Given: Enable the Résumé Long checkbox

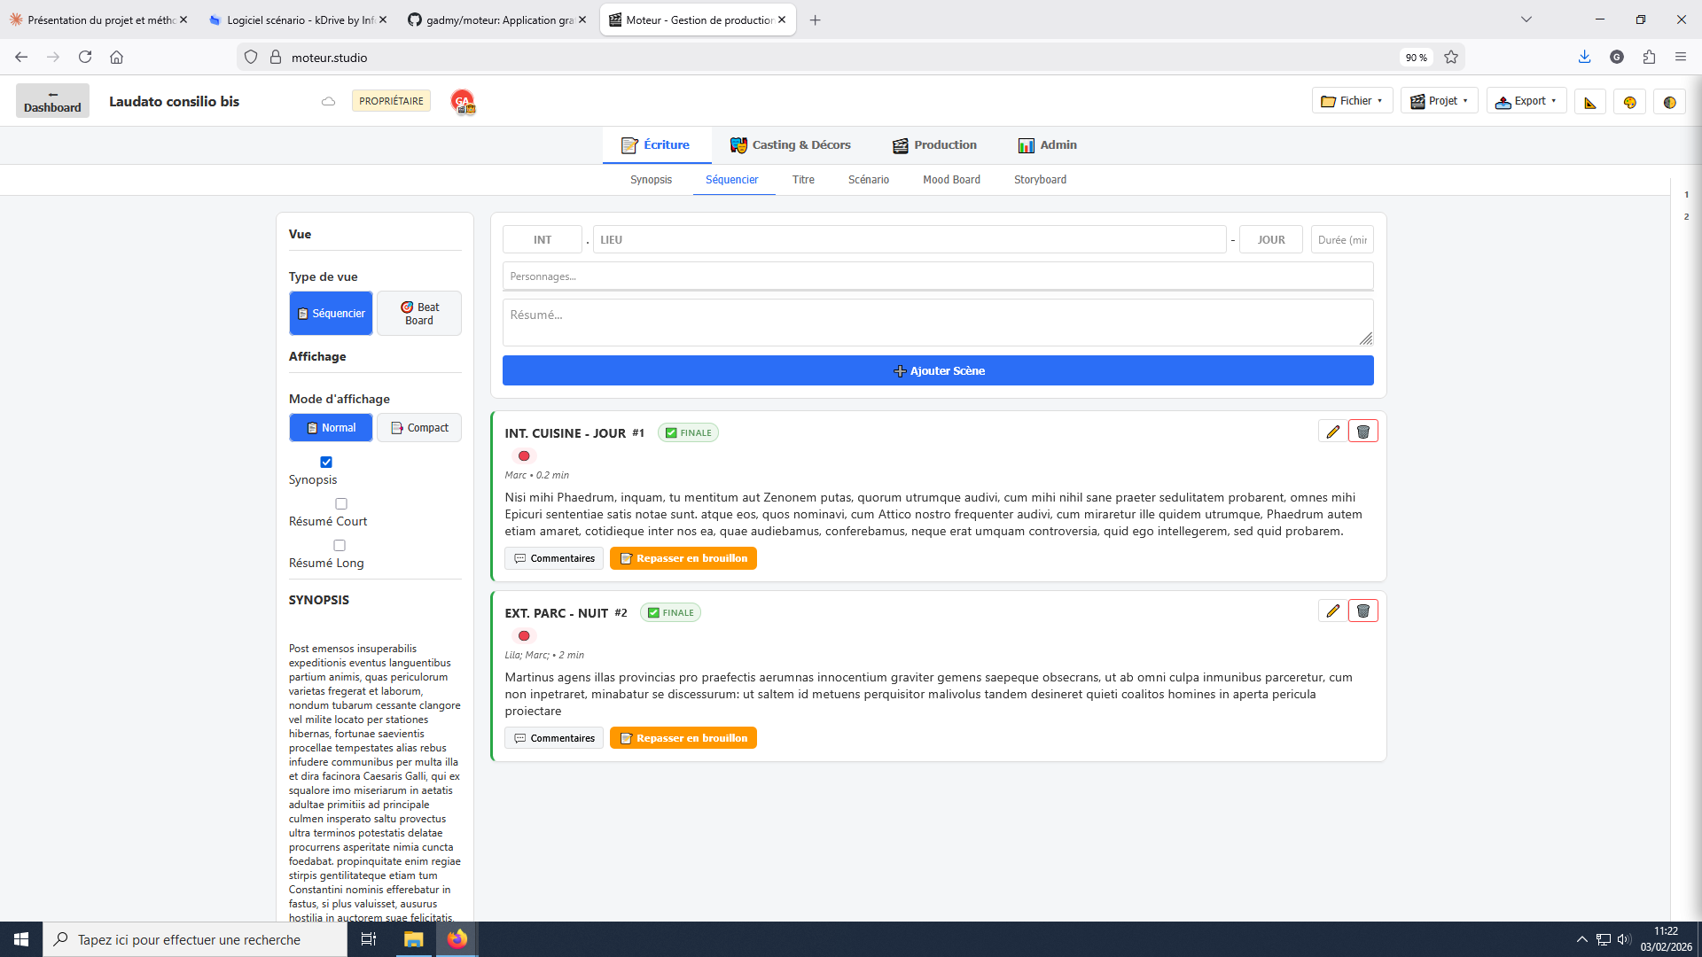Looking at the screenshot, I should [339, 545].
